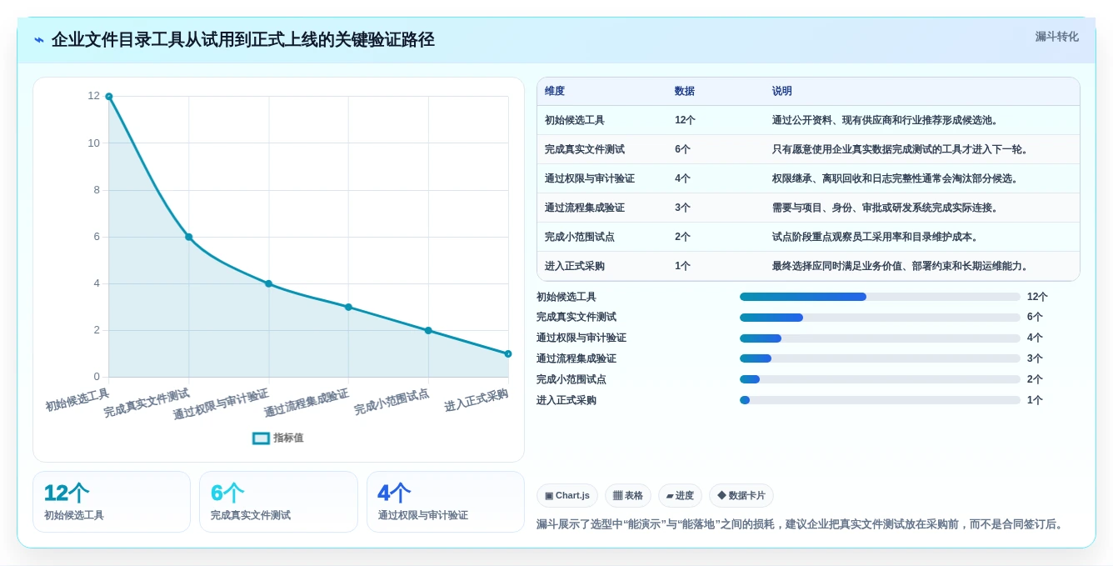Open the 6个 完成真实文件测试 card

click(x=278, y=502)
